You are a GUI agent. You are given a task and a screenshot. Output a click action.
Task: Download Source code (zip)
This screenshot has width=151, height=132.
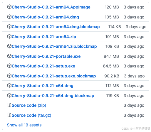(29, 105)
